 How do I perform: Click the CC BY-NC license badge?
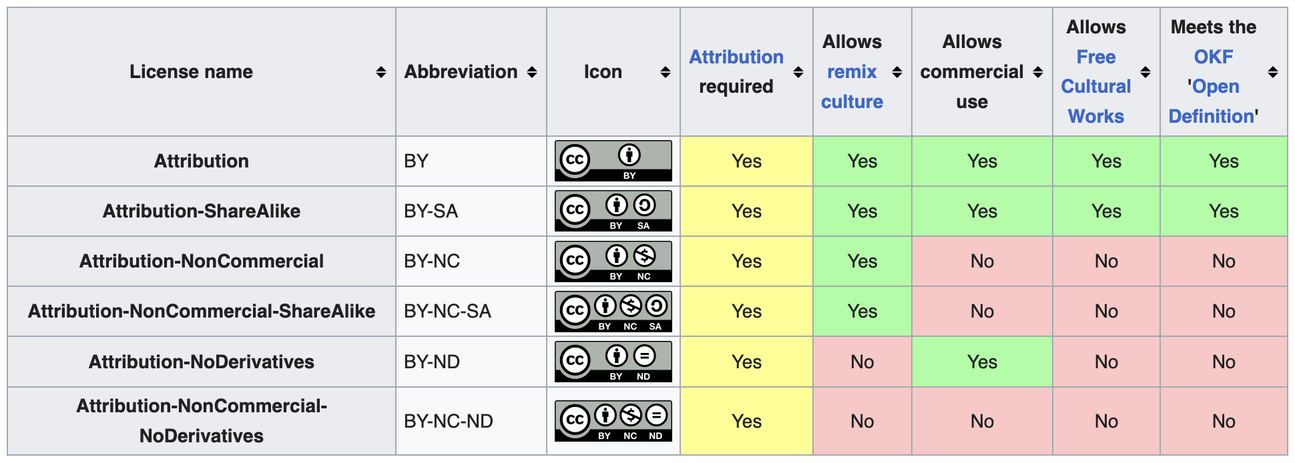[613, 261]
